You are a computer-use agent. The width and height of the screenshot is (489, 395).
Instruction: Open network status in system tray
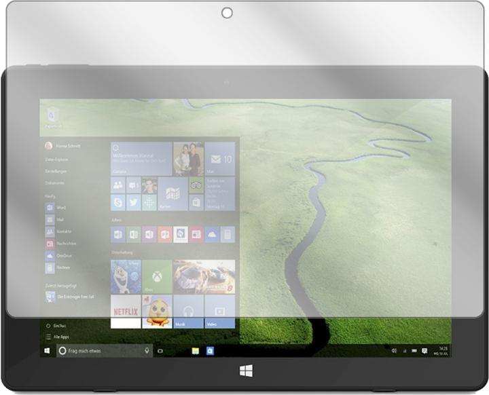coord(405,351)
